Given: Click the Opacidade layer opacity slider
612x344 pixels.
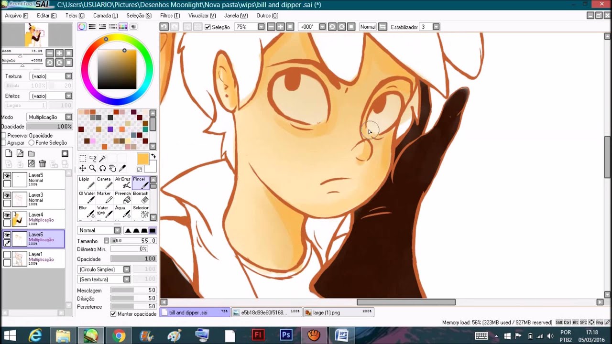Looking at the screenshot, I should (49, 127).
